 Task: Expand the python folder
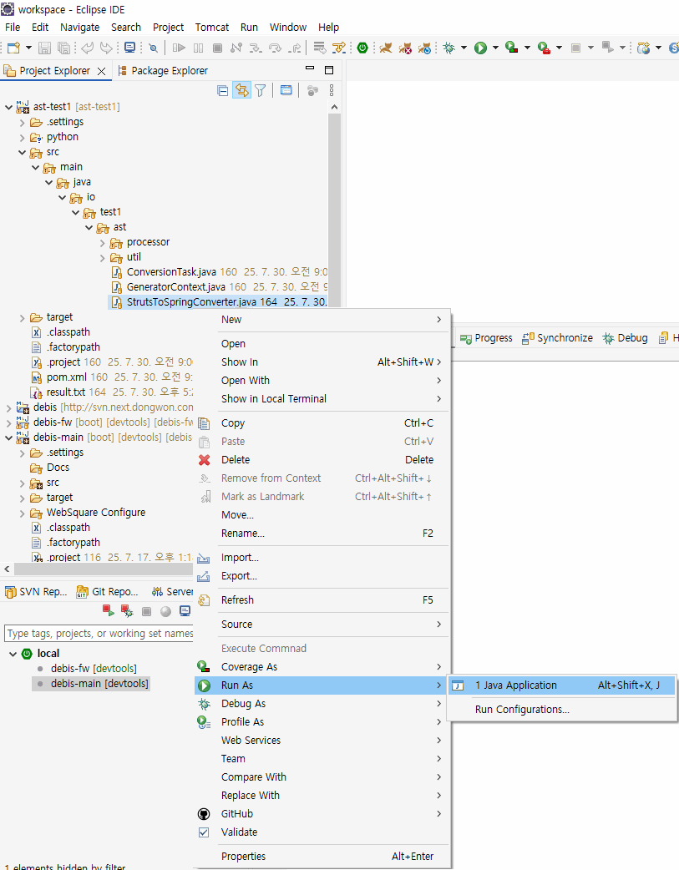pyautogui.click(x=23, y=137)
